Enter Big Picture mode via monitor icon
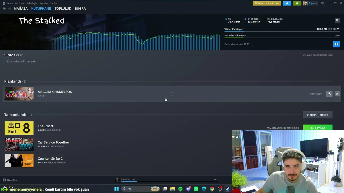Image resolution: width=344 pixels, height=193 pixels. pyautogui.click(x=322, y=3)
